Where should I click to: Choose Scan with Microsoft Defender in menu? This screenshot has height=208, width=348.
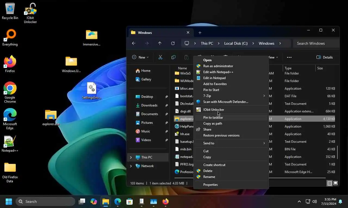pyautogui.click(x=231, y=102)
